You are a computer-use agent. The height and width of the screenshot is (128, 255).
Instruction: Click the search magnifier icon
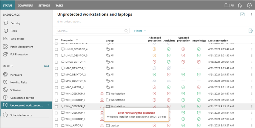point(126,31)
